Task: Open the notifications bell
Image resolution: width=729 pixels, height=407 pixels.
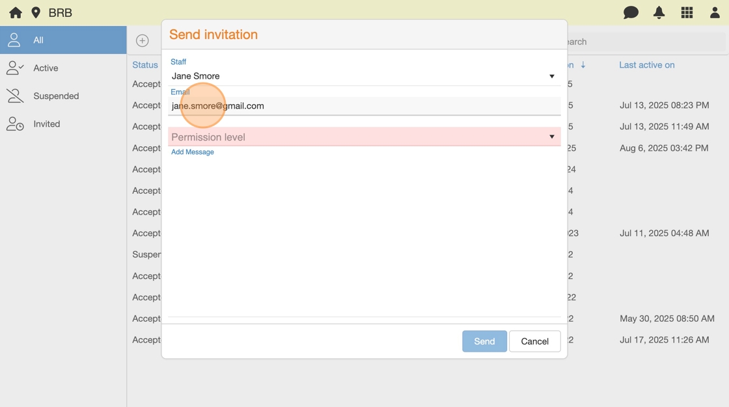Action: [659, 12]
